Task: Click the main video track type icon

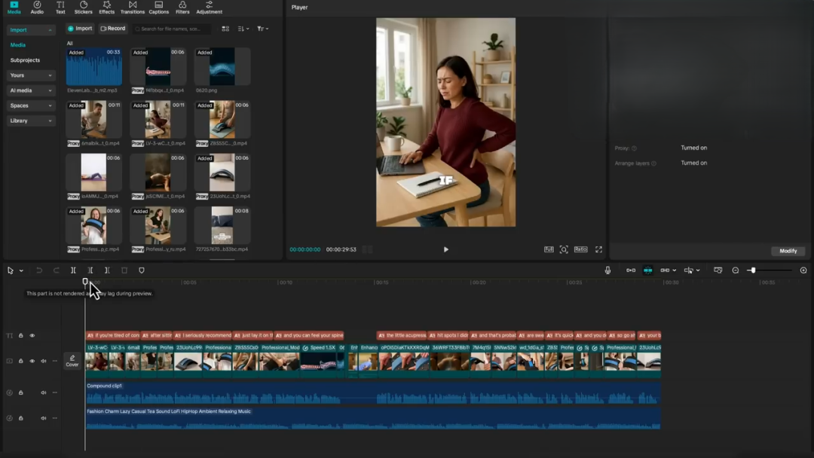Action: [9, 361]
